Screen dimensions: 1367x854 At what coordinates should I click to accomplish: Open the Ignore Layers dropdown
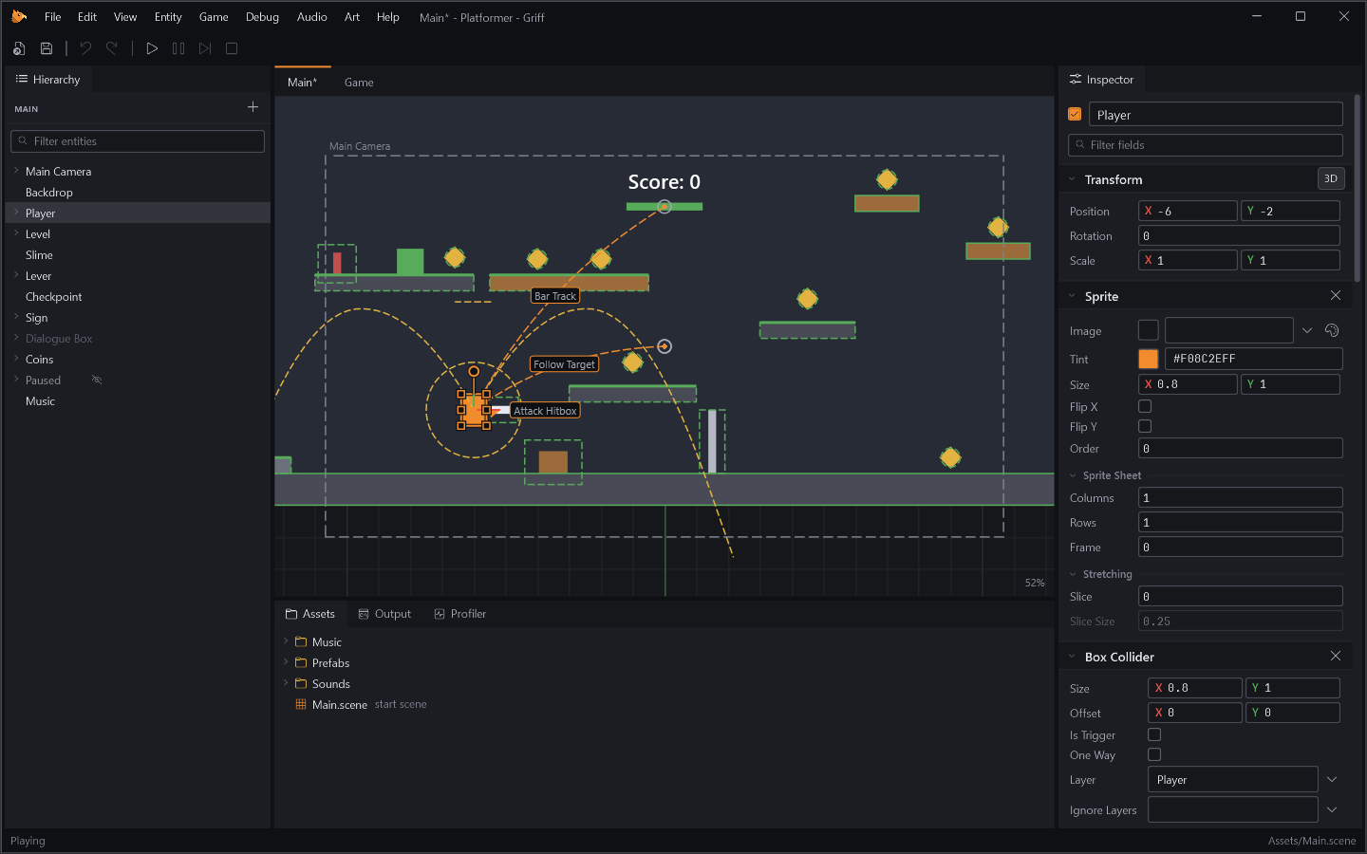[1332, 809]
